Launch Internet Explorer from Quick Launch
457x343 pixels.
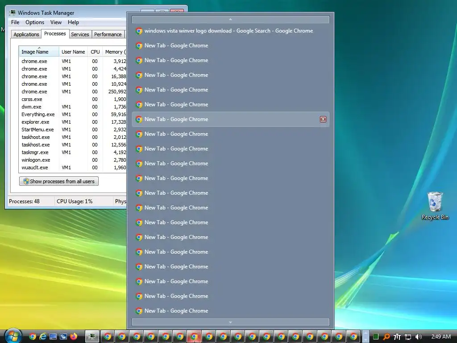(x=43, y=337)
